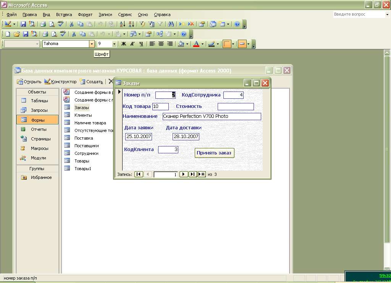Open the Записи menu
Viewport: 391px width, 283px height.
pyautogui.click(x=105, y=14)
